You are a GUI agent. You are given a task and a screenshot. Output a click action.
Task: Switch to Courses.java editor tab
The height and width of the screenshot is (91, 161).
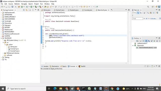(x=87, y=10)
